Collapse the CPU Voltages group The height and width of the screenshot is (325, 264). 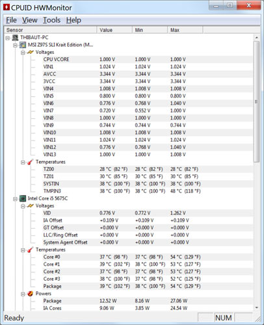(x=23, y=206)
